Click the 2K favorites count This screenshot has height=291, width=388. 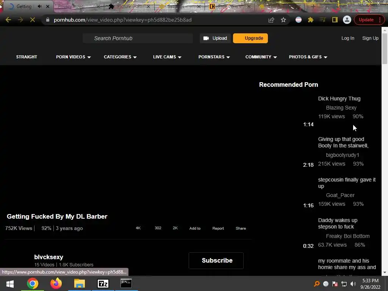[175, 228]
